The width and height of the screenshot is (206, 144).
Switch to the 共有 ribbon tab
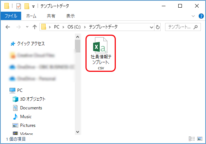pyautogui.click(x=51, y=16)
